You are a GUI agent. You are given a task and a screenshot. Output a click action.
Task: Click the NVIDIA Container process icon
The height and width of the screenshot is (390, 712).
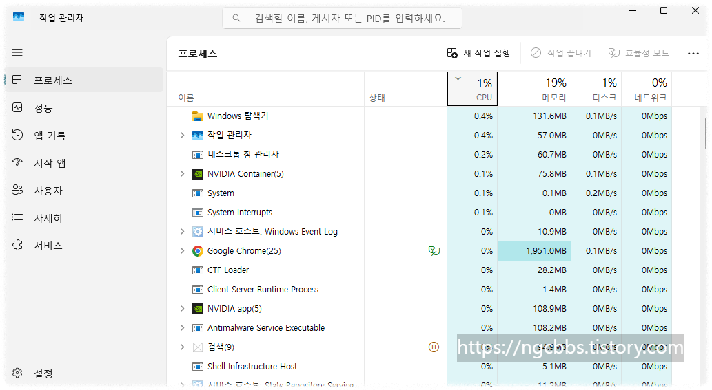[198, 174]
